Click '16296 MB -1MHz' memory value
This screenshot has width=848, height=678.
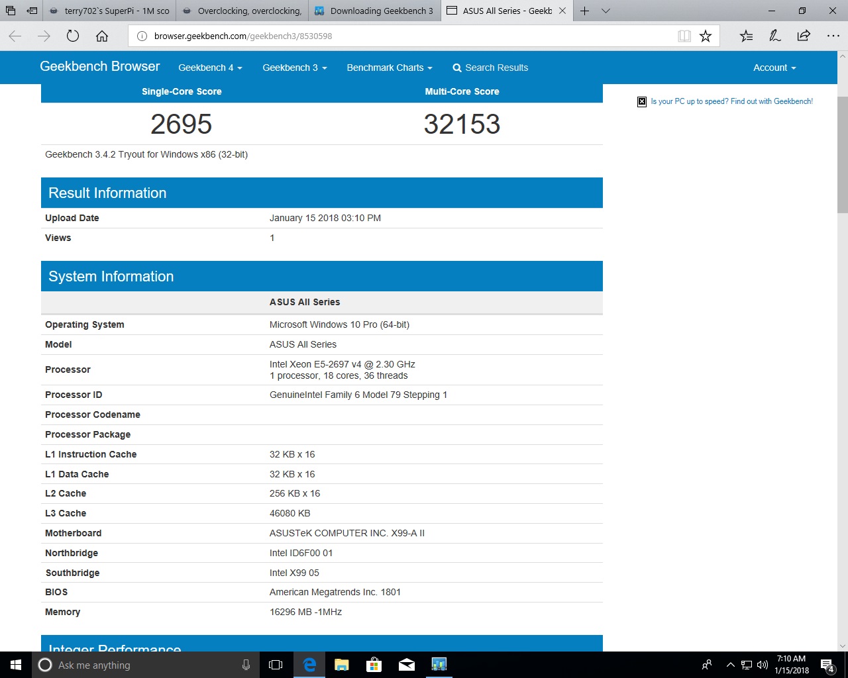pyautogui.click(x=305, y=612)
